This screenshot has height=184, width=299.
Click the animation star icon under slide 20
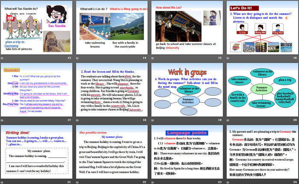pos(228,120)
